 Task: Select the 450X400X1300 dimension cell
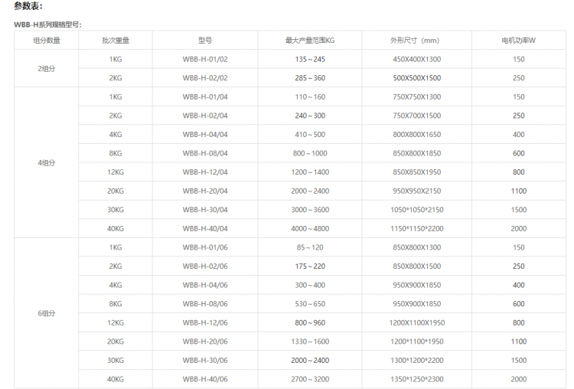417,59
